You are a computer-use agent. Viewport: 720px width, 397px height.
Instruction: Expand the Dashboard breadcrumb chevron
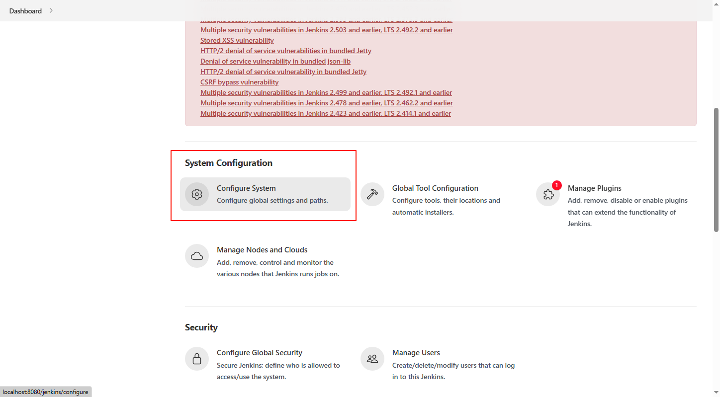pos(51,10)
